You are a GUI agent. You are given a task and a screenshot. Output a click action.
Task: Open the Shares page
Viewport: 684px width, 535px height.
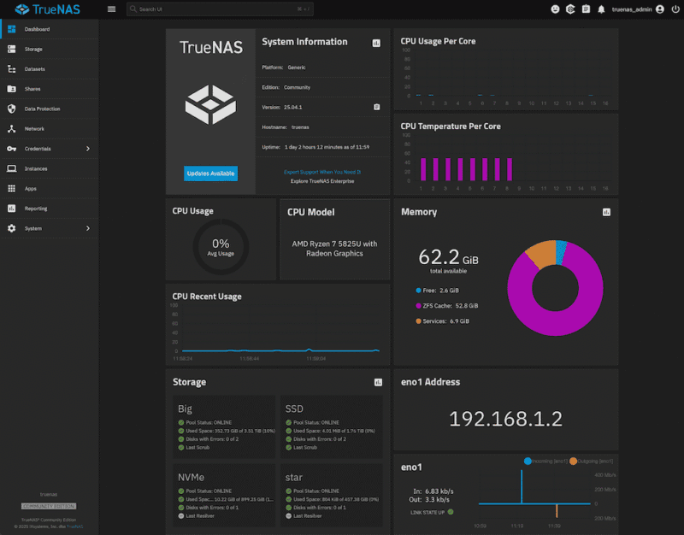pos(50,89)
